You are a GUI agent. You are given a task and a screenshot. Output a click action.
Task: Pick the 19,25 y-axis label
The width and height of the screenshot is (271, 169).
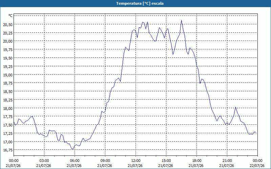(x=8, y=67)
